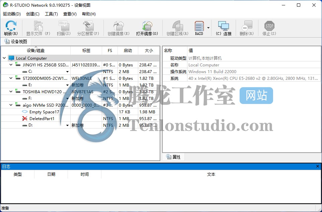Sort by the 设备/磁盘 column header
Image resolution: width=322 pixels, height=212 pixels.
(x=35, y=50)
